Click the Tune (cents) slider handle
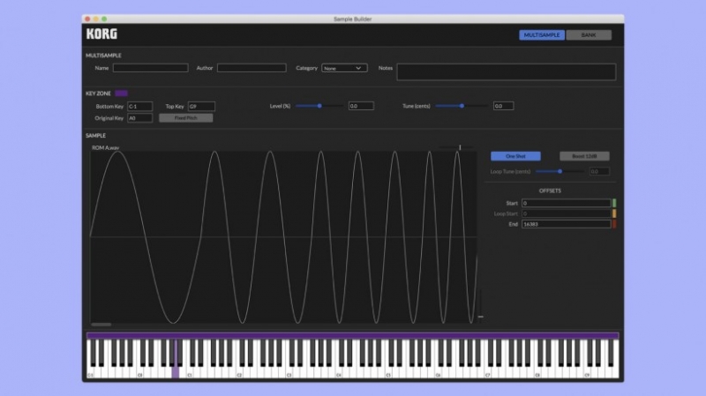This screenshot has height=396, width=706. point(462,106)
